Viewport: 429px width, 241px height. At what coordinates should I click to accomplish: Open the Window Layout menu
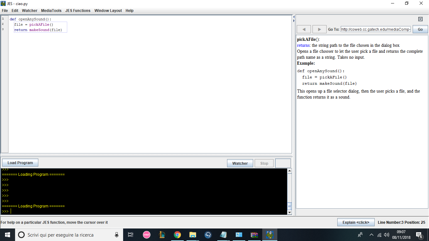[x=108, y=11]
